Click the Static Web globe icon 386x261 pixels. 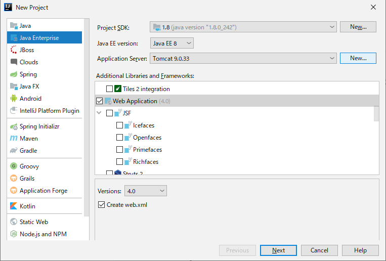point(14,222)
